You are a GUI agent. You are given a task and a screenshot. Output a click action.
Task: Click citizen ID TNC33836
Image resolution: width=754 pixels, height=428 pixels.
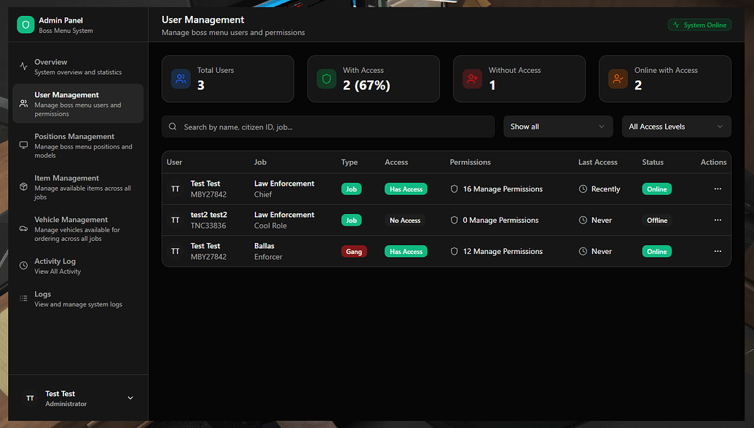(x=208, y=226)
